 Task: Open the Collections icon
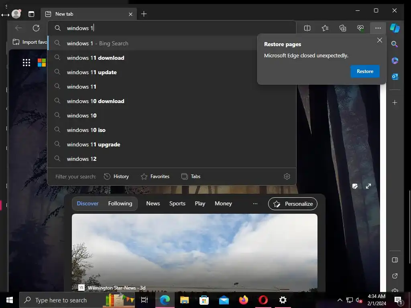[x=343, y=28]
